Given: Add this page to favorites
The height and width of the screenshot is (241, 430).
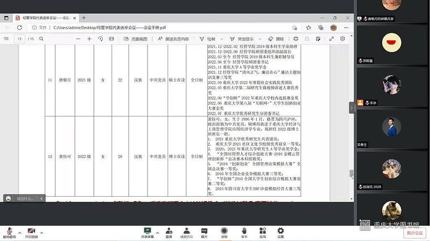Looking at the screenshot, I should click(x=295, y=28).
